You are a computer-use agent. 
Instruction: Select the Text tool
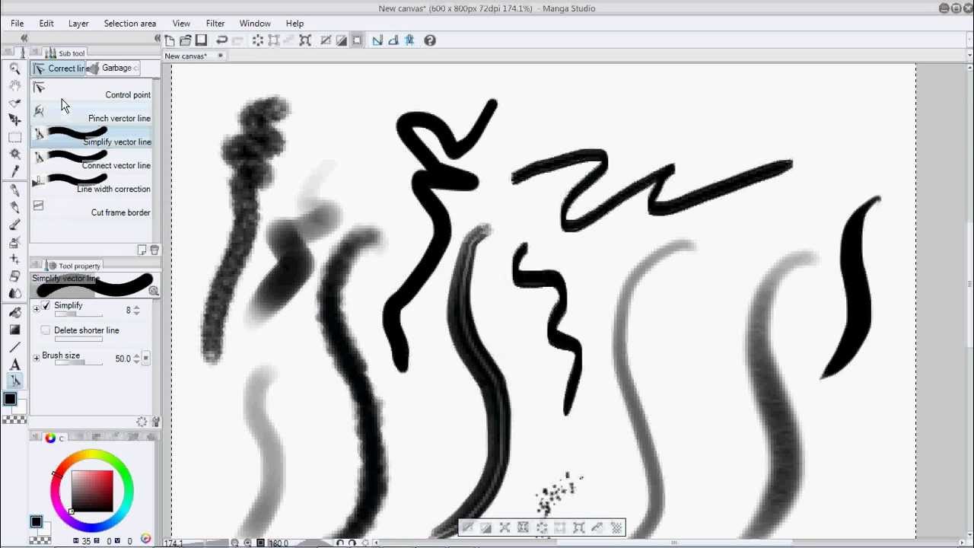click(x=14, y=365)
